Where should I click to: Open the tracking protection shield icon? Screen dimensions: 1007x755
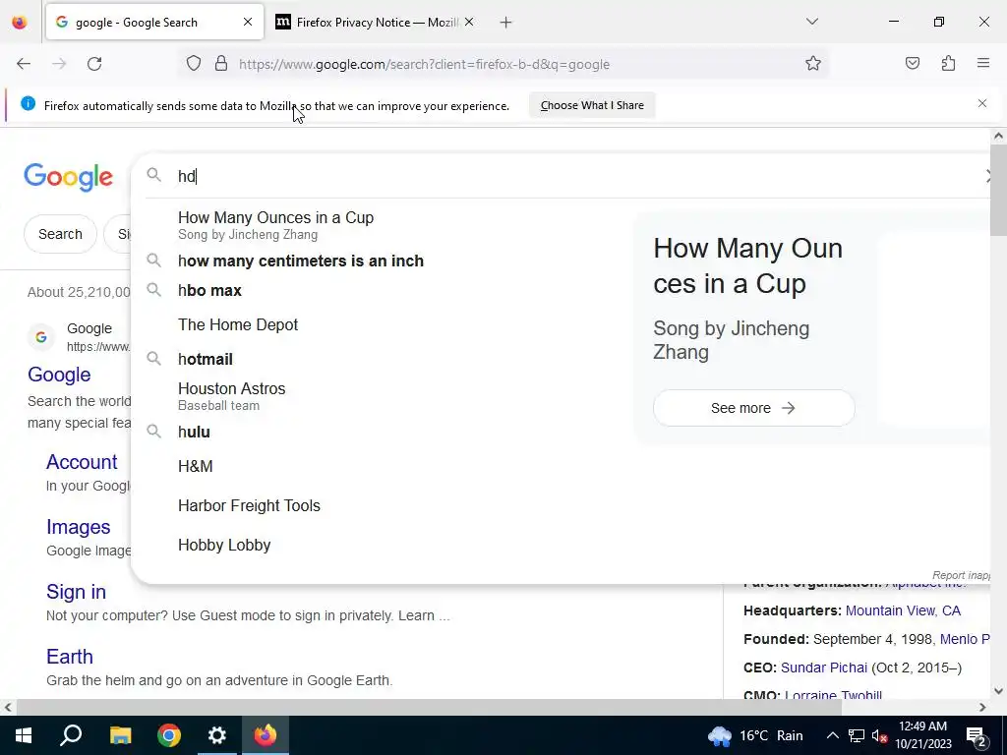pyautogui.click(x=194, y=64)
